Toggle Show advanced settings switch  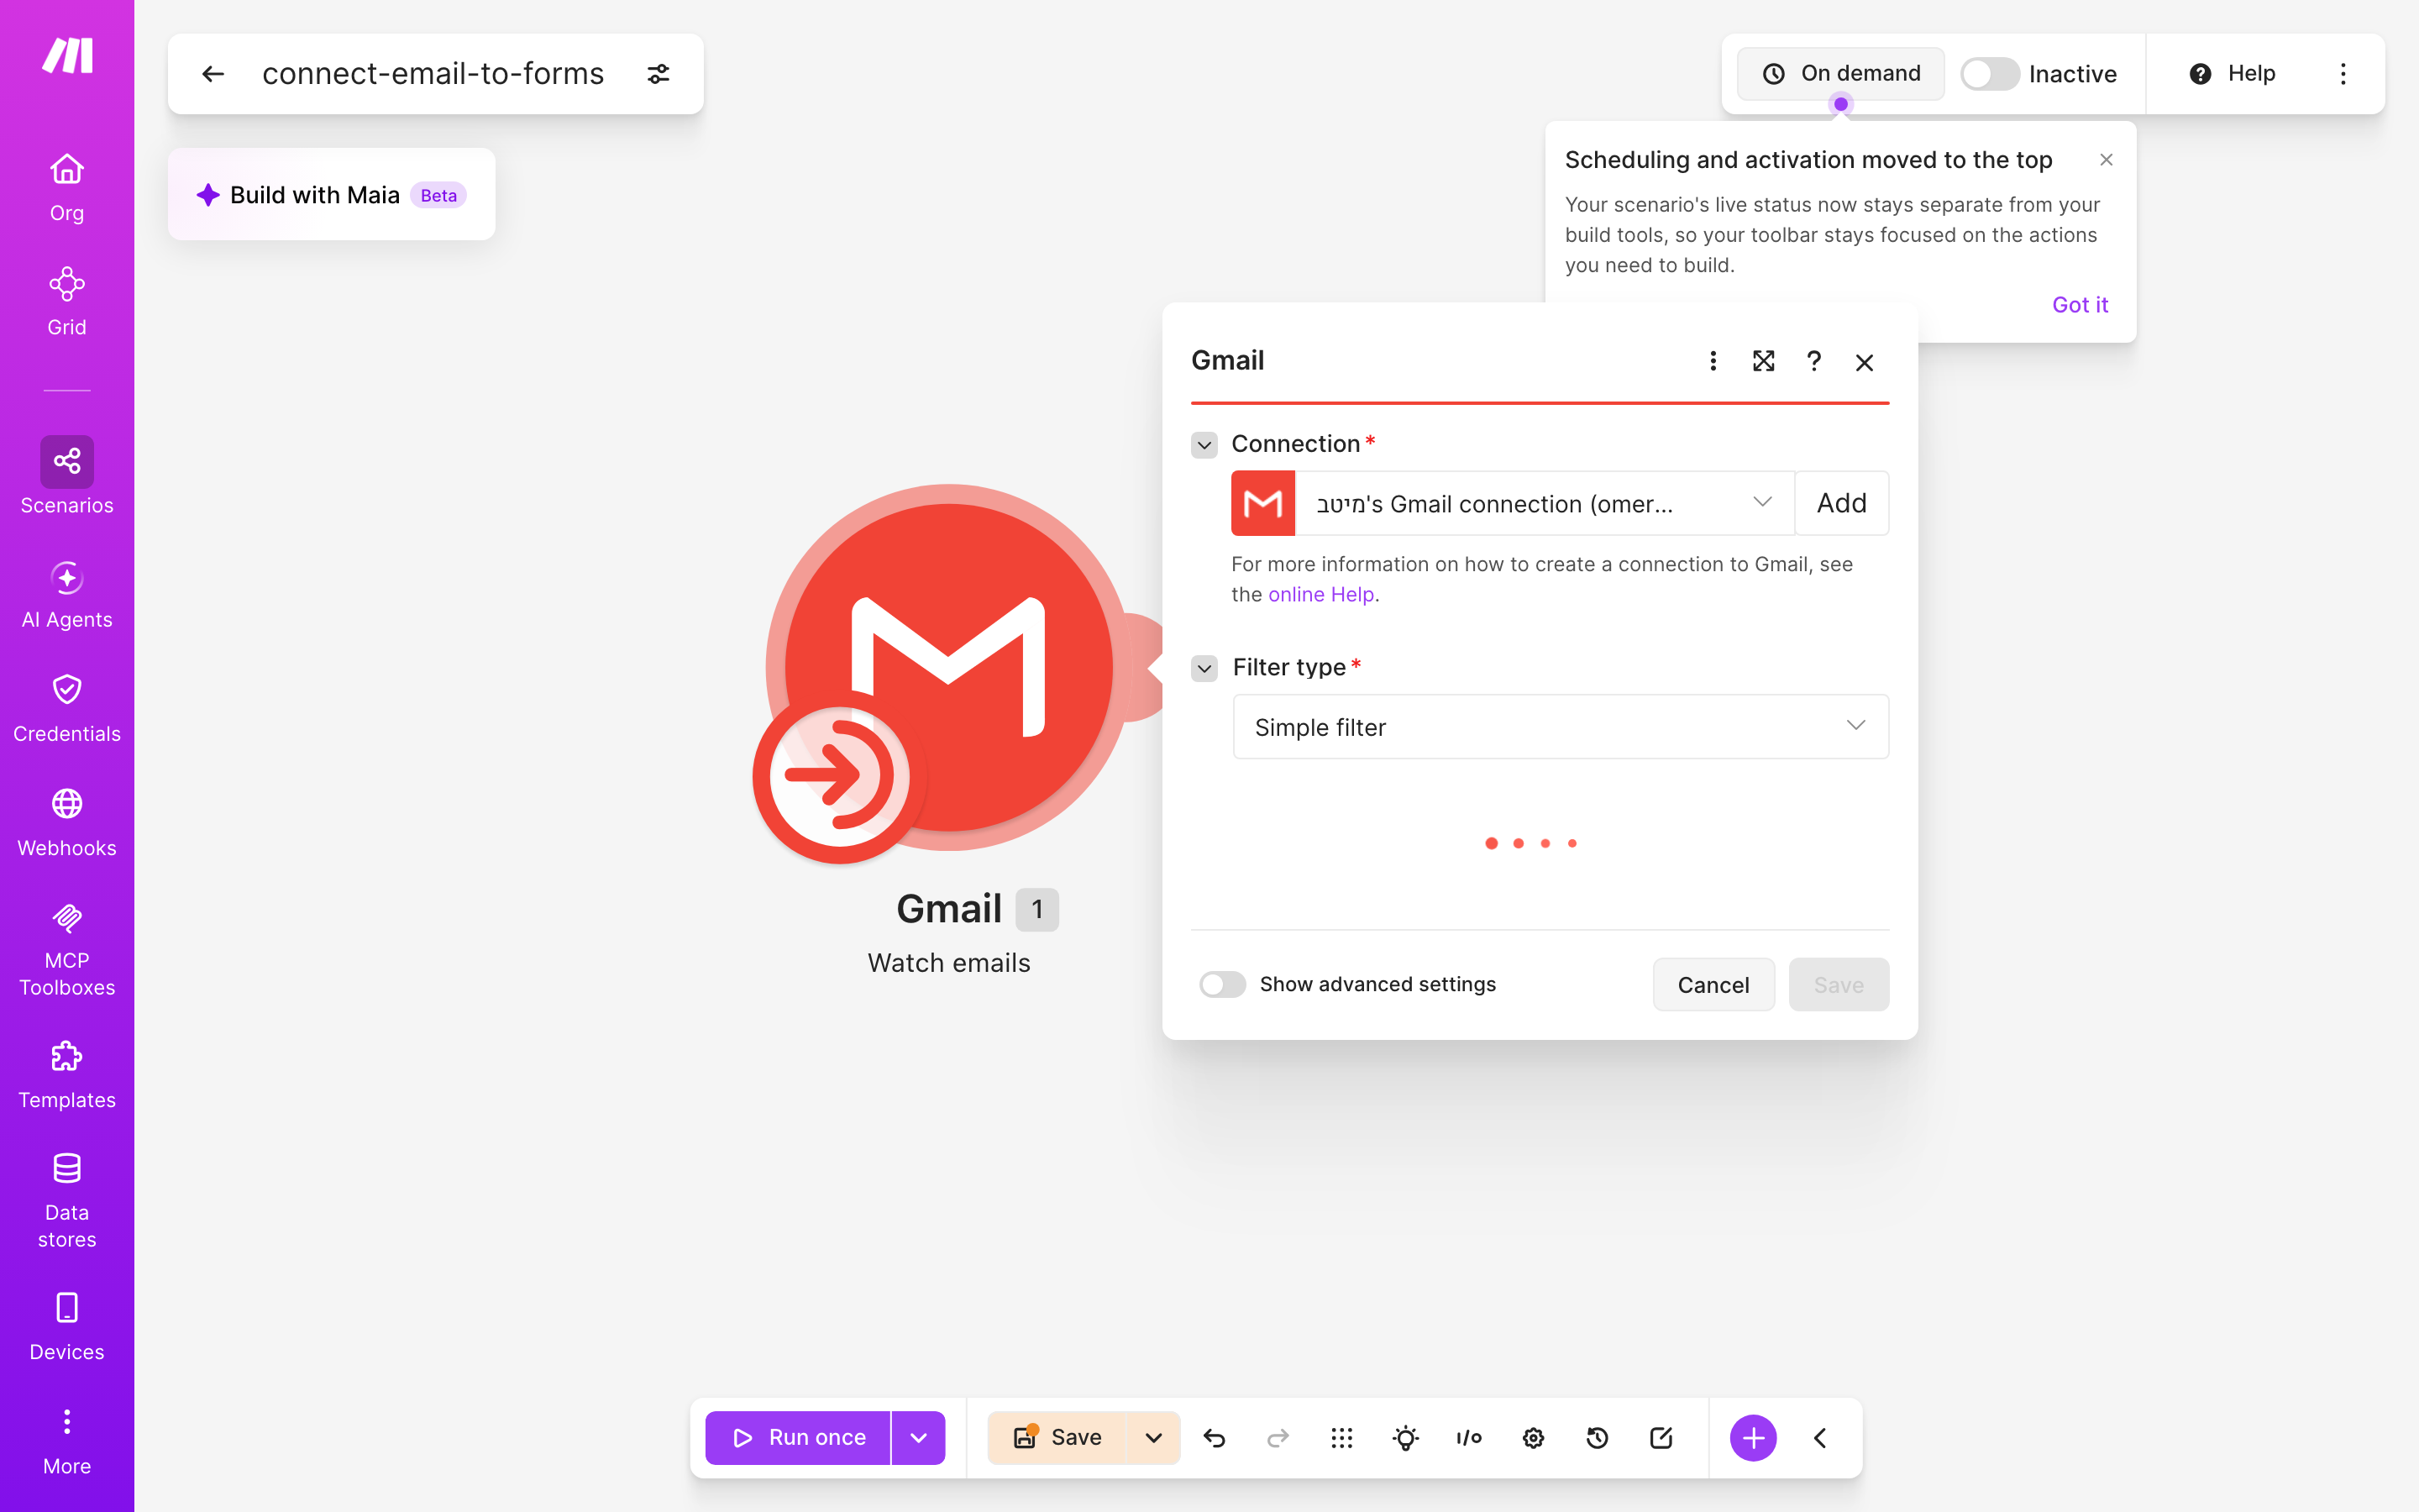click(1222, 984)
